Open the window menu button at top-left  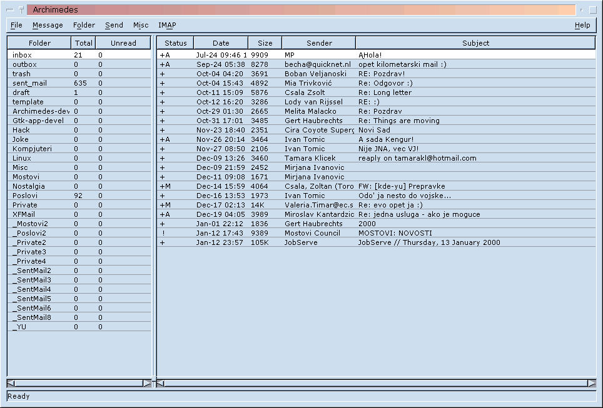9,10
